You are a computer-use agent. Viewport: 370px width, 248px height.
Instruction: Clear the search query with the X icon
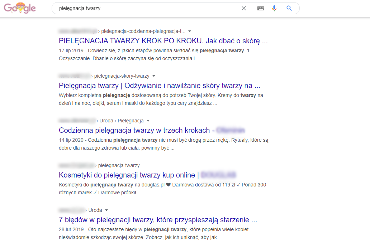[244, 8]
